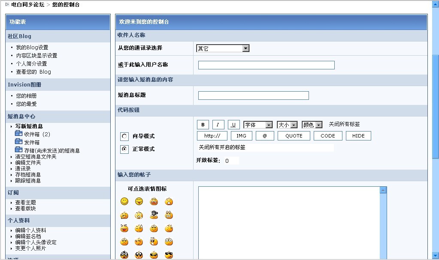Image resolution: width=439 pixels, height=260 pixels.
Task: Click the folder icon beside 收件箱
Action: point(18,134)
